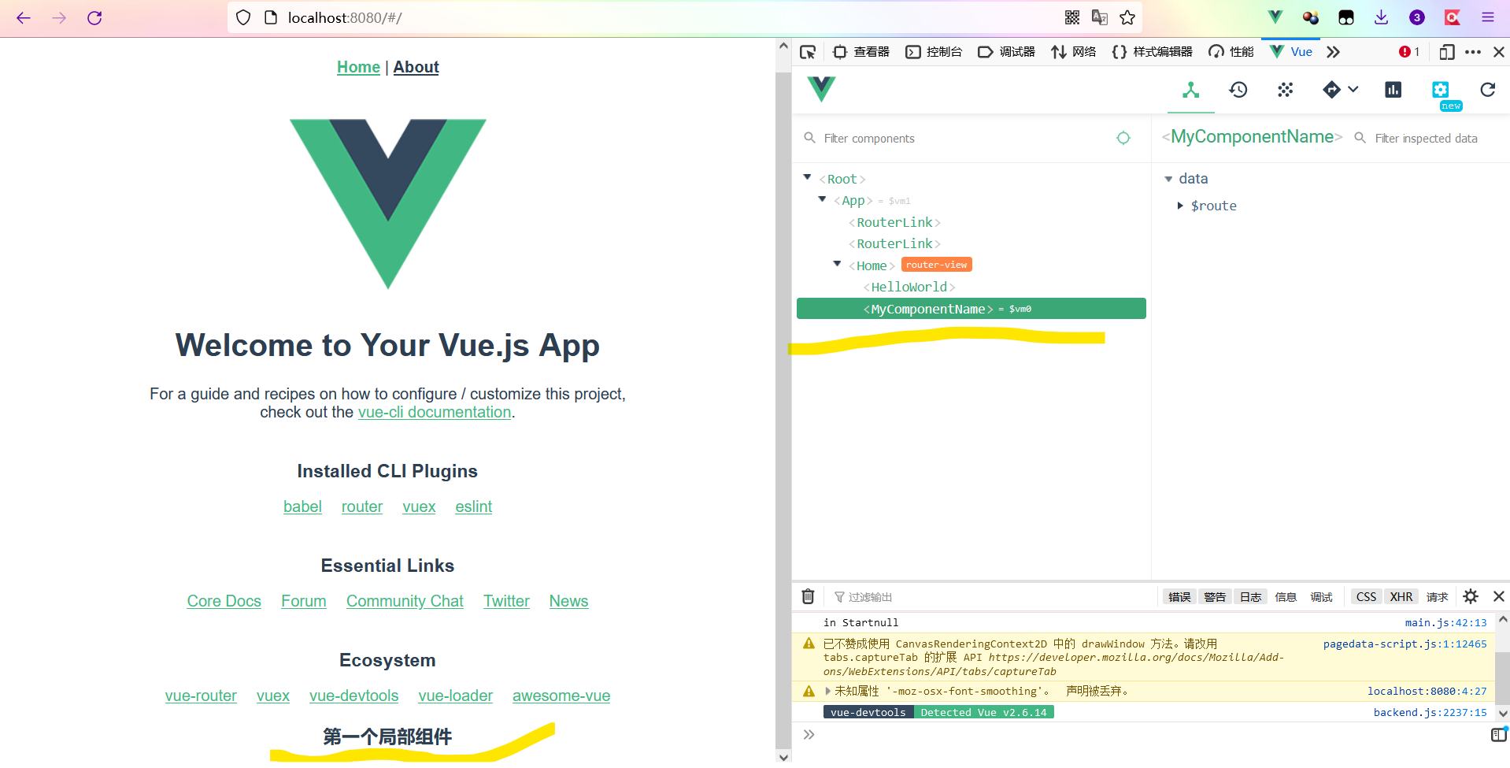Show more devtools tabs with double chevron

(1333, 52)
